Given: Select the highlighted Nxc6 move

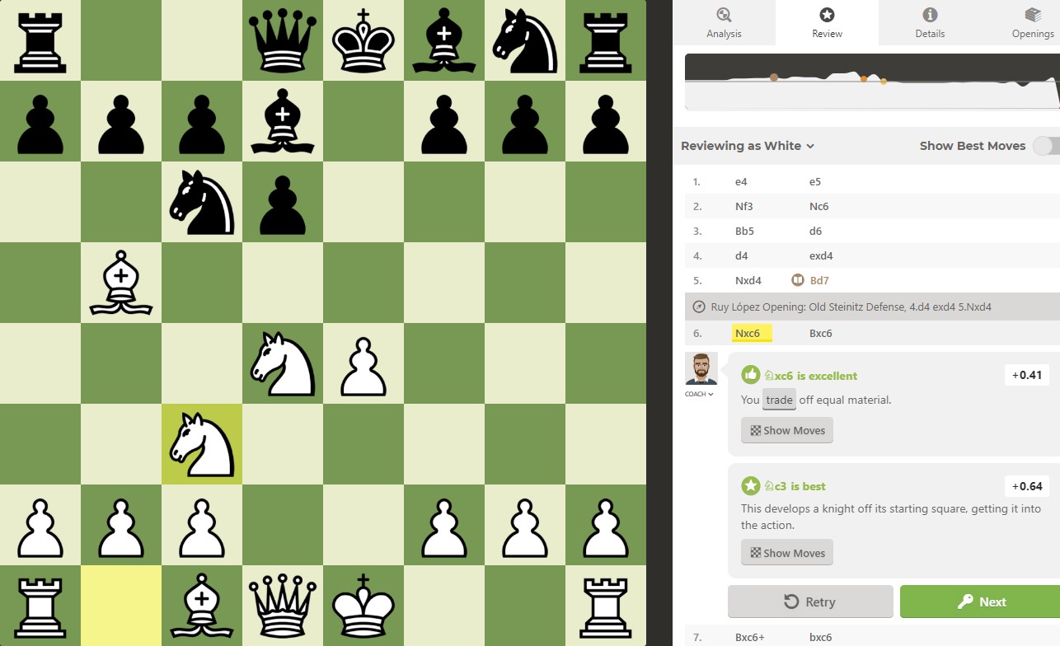Looking at the screenshot, I should 751,333.
